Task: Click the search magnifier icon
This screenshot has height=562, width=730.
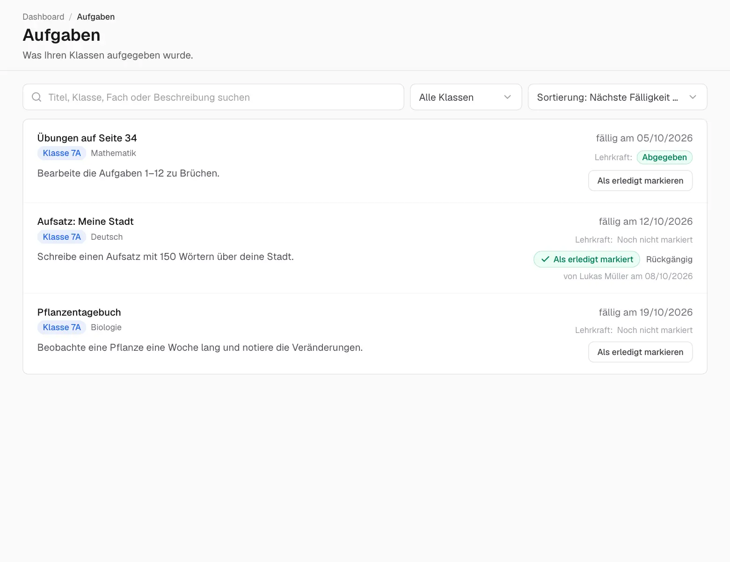Action: pos(36,97)
